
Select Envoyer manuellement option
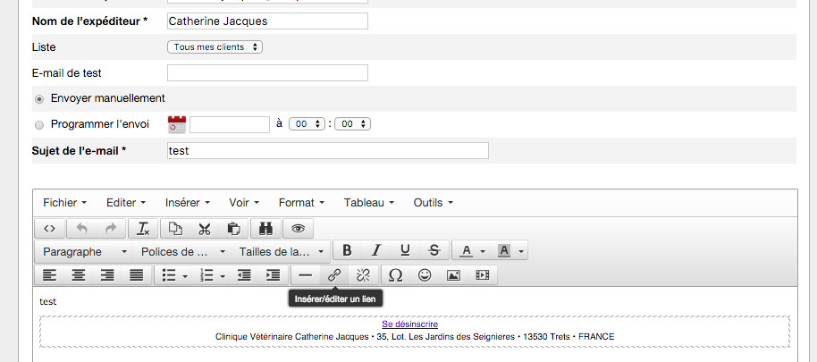pos(39,99)
